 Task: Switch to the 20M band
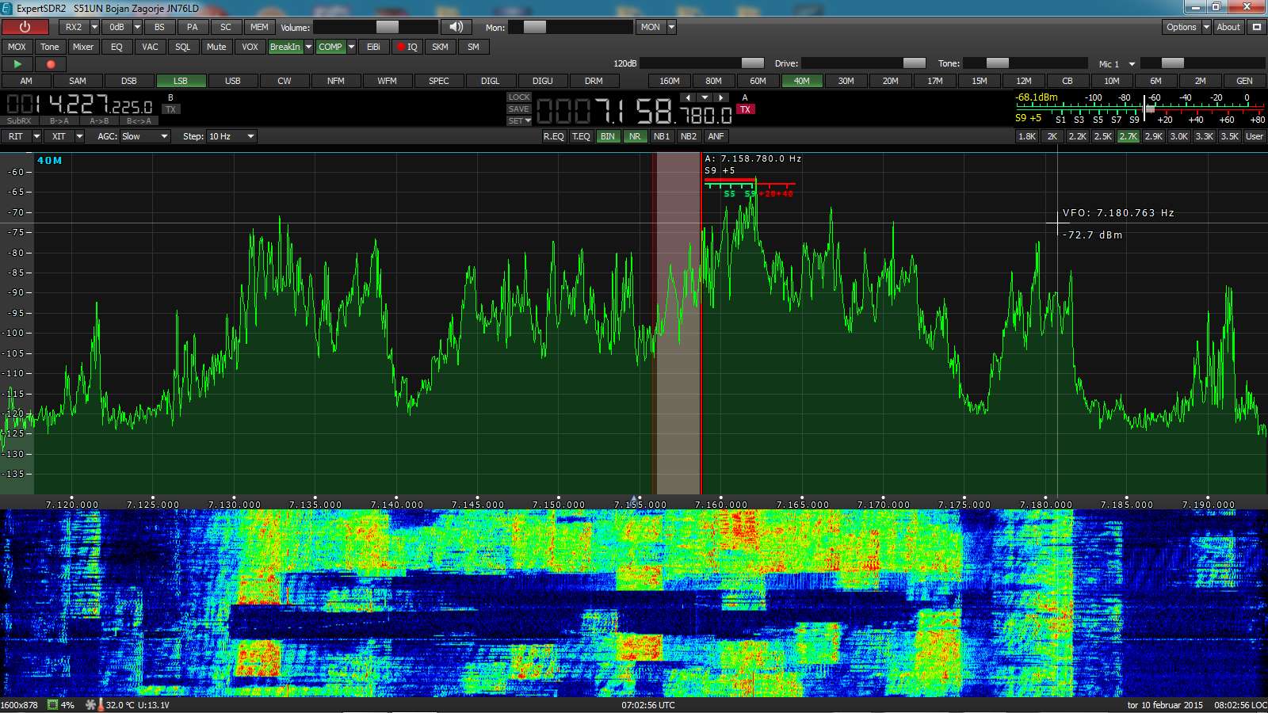click(890, 81)
